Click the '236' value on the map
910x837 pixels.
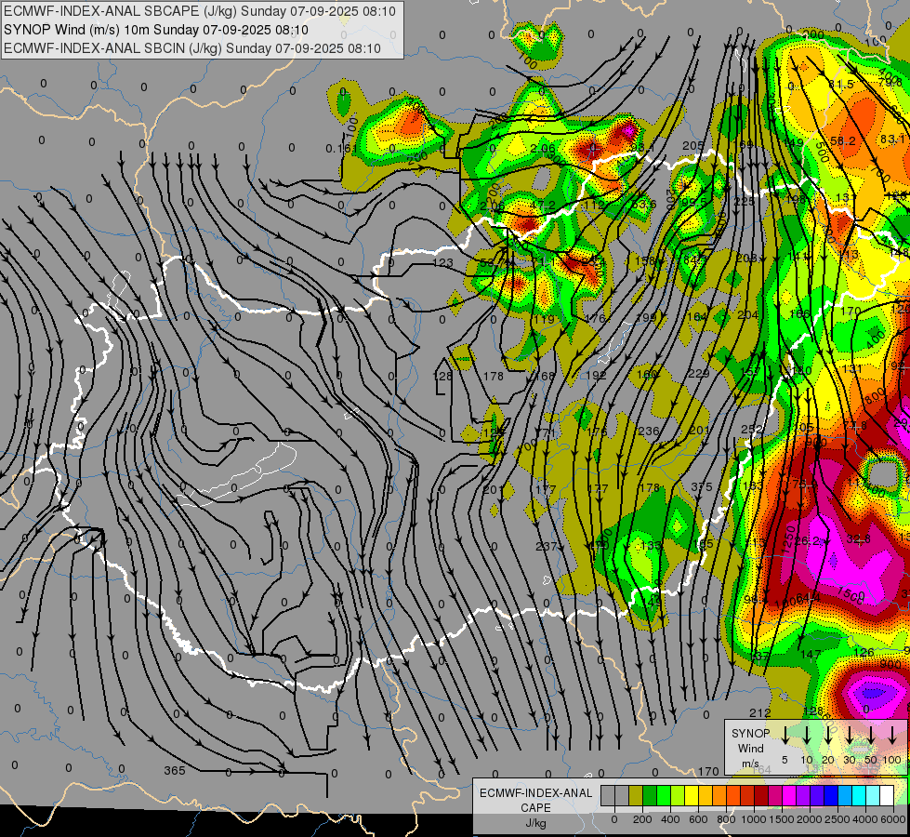tap(648, 431)
